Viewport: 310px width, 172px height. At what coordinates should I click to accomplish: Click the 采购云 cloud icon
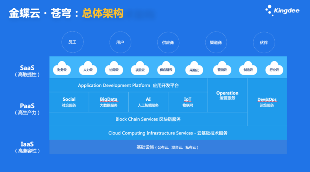(x=194, y=68)
